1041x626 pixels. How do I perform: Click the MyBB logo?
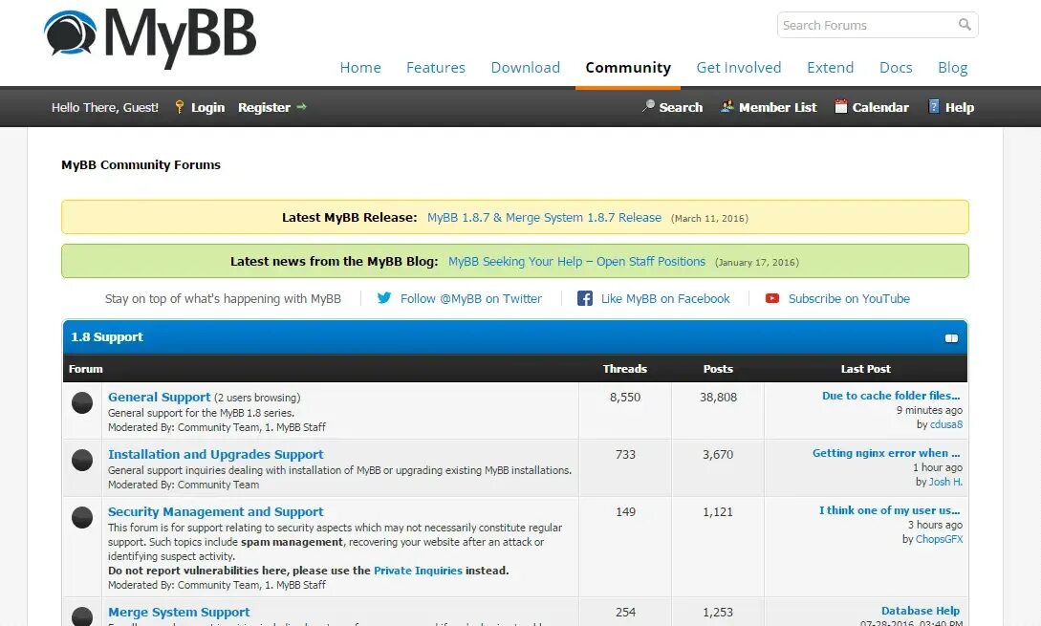150,36
